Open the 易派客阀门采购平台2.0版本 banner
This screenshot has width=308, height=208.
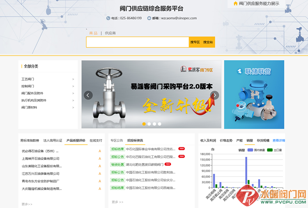(151, 94)
